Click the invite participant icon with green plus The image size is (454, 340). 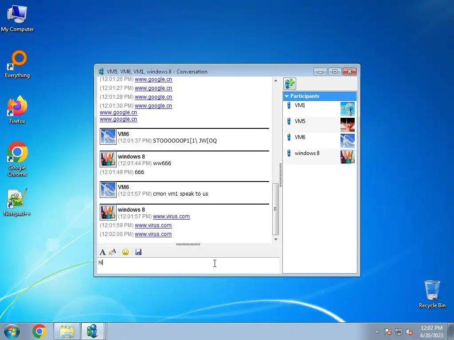click(x=290, y=84)
